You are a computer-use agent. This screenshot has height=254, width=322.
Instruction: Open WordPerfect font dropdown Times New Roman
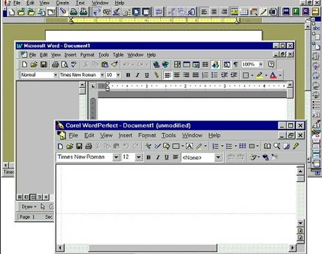pos(116,157)
